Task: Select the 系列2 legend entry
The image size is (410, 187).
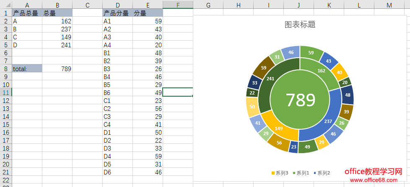Action: 323,173
